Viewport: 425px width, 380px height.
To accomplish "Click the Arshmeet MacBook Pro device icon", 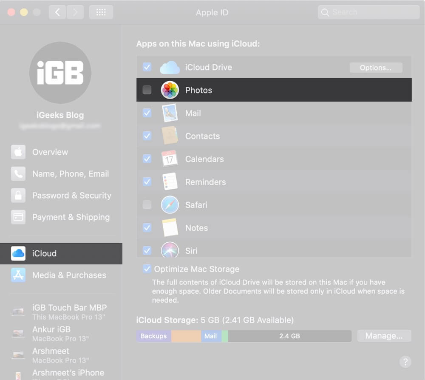I will point(18,355).
